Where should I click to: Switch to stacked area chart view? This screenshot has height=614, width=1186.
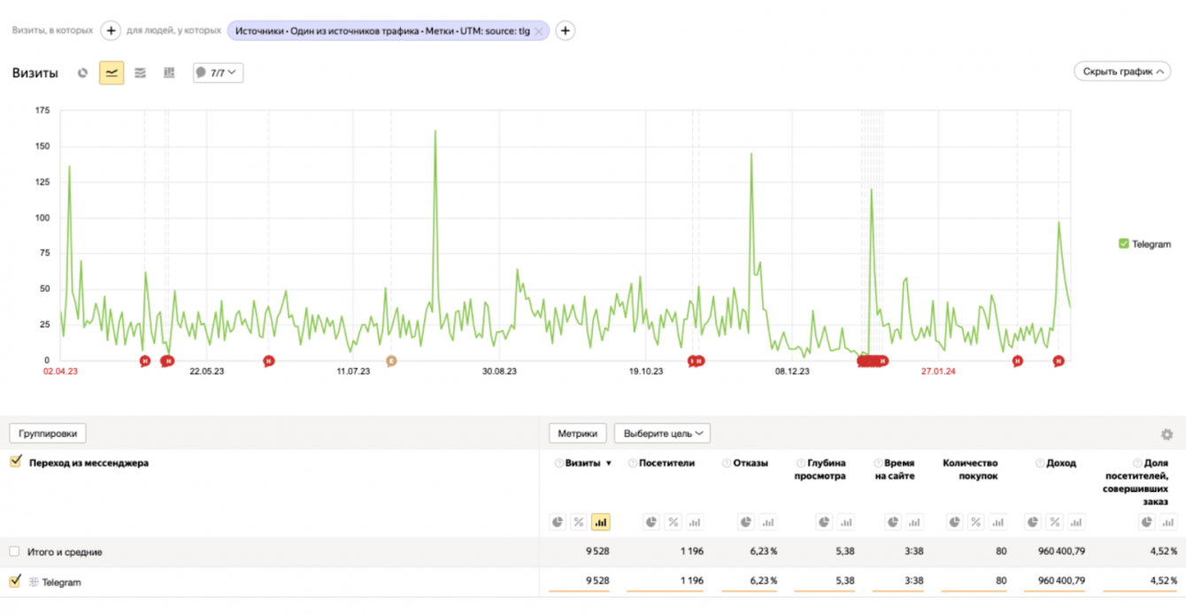click(140, 73)
